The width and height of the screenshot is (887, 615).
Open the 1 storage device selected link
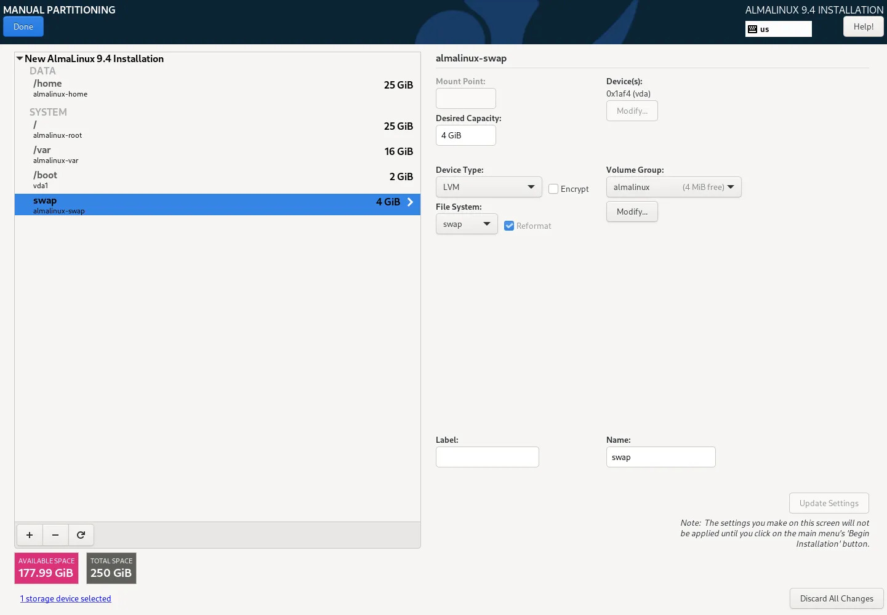click(65, 598)
